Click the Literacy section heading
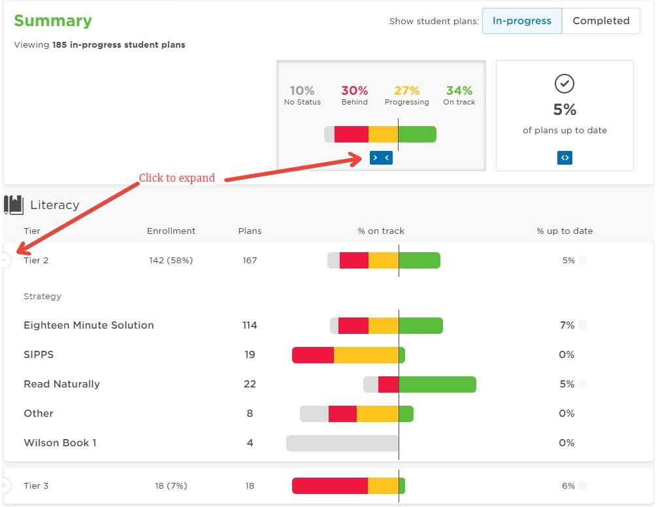656x507 pixels. pos(55,205)
